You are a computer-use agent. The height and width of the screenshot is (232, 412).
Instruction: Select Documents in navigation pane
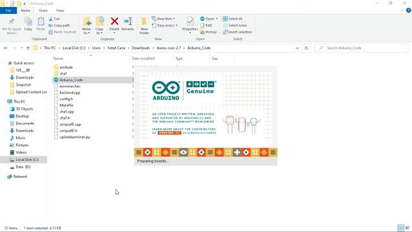25,123
